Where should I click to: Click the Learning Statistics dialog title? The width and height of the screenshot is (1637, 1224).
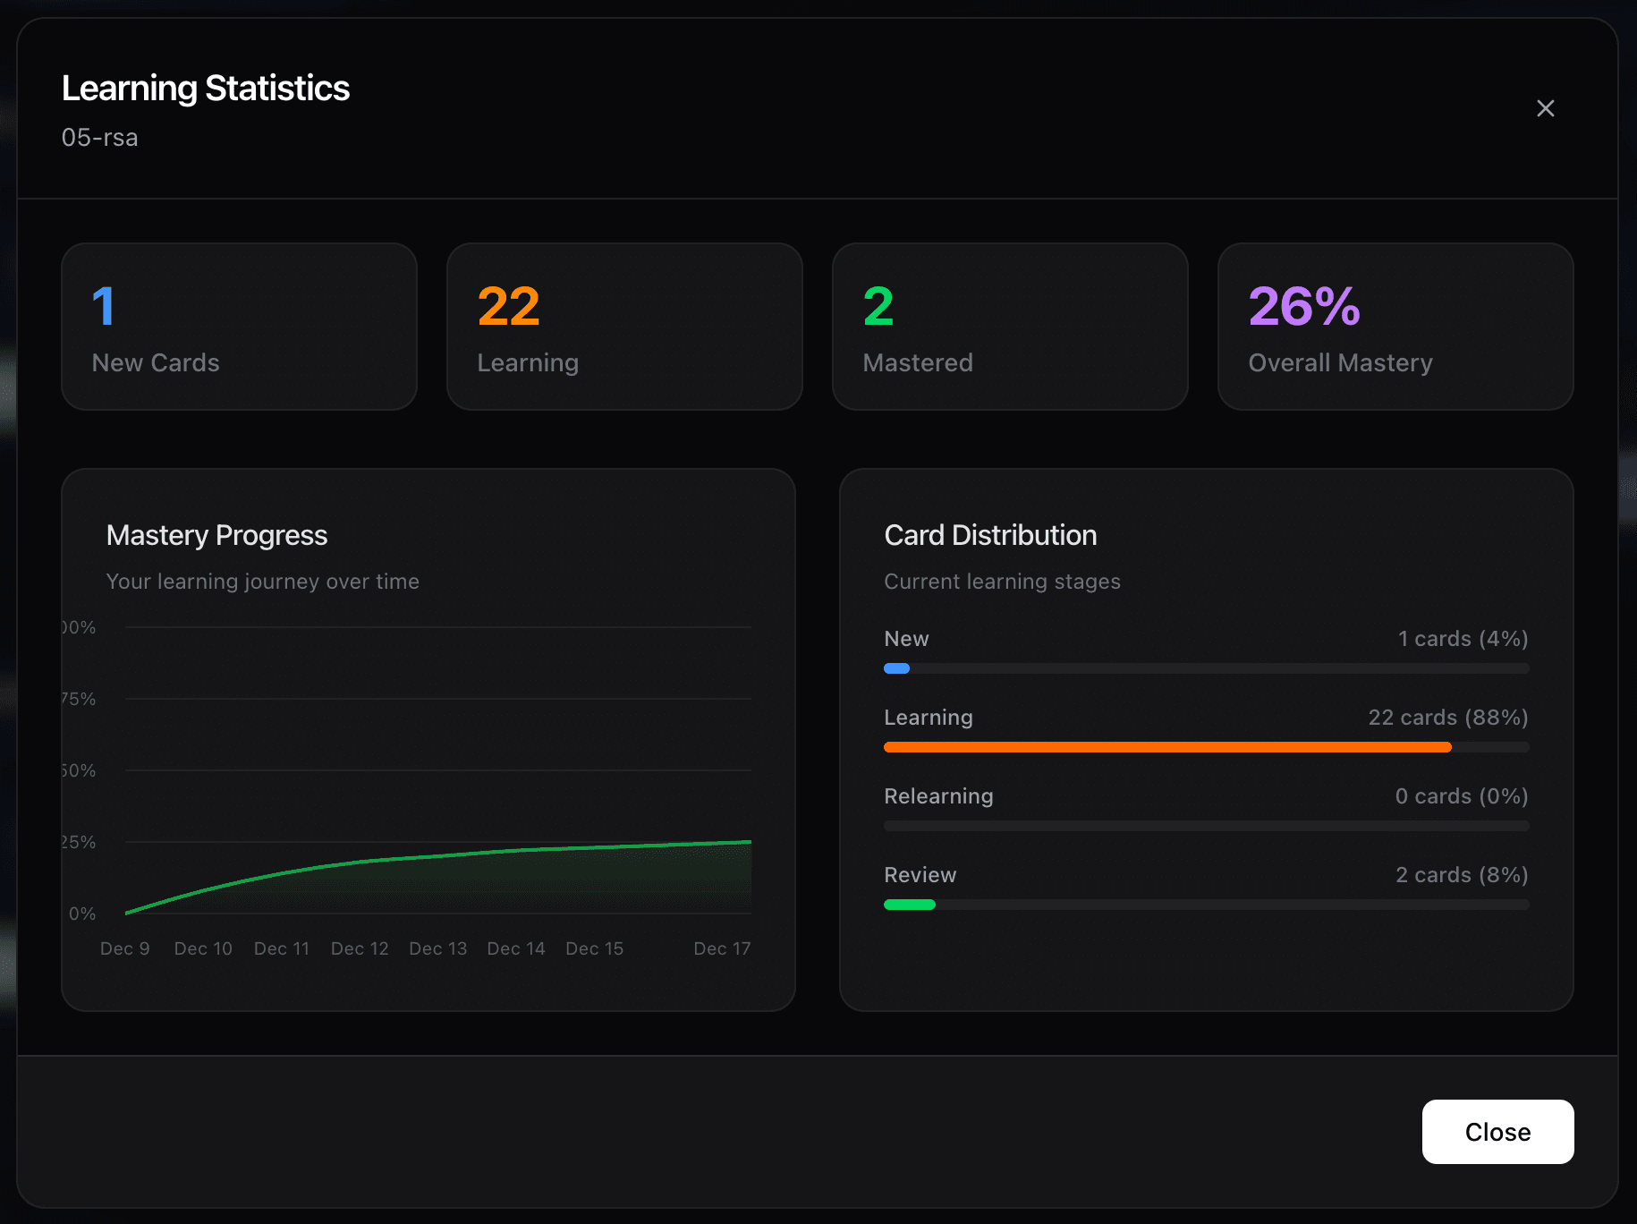tap(205, 88)
